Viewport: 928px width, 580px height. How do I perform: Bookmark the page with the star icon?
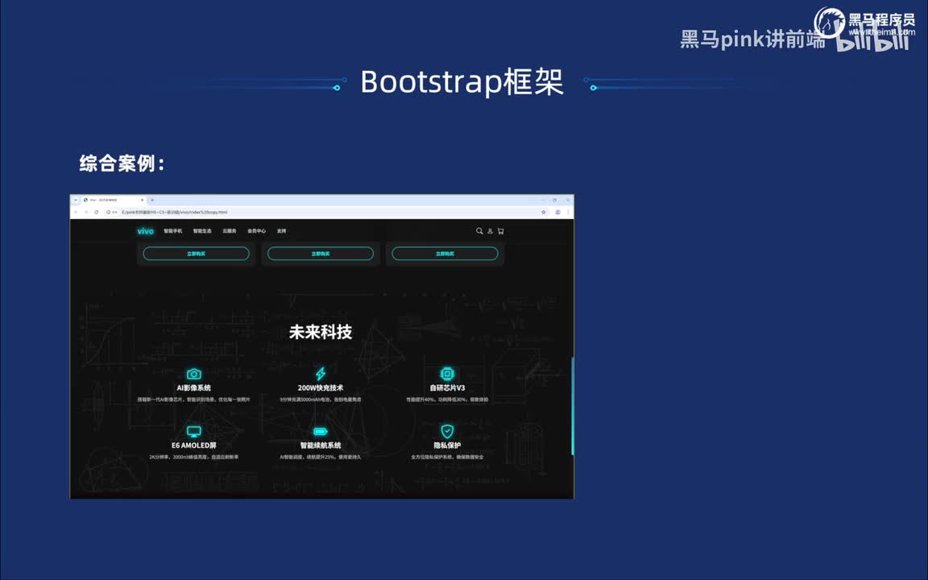[x=544, y=212]
